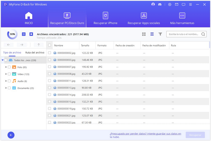Viewport: 211px width, 141px height.
Task: Check the box for 0000000002.jpg
Action: click(50, 53)
